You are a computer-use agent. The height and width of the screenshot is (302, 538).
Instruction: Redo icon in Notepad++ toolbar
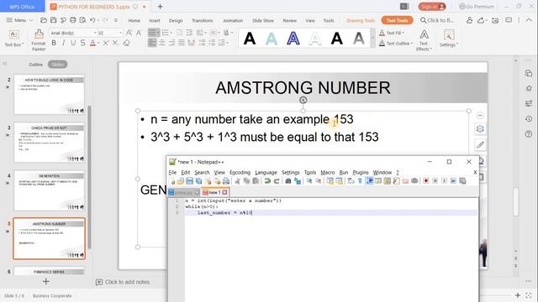[277, 181]
